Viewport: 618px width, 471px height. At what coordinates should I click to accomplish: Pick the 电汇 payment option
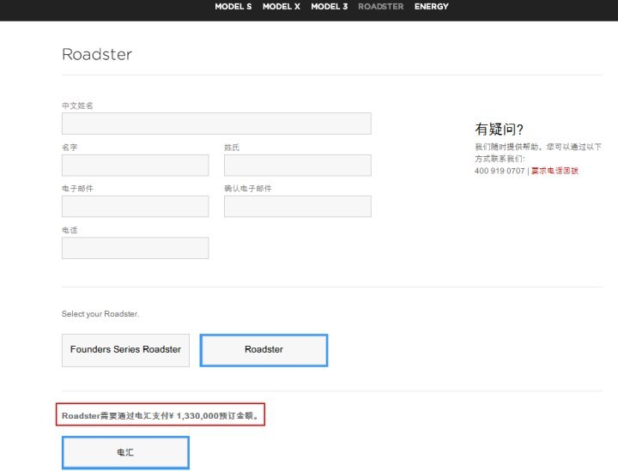[125, 452]
